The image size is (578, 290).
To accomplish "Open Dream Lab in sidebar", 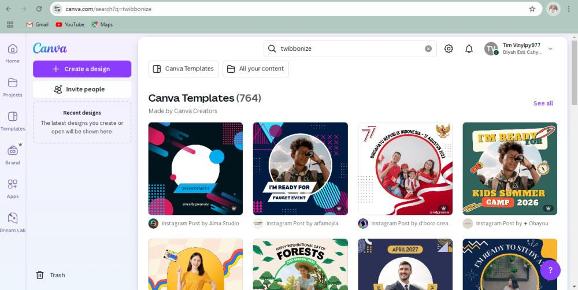I will pyautogui.click(x=13, y=223).
